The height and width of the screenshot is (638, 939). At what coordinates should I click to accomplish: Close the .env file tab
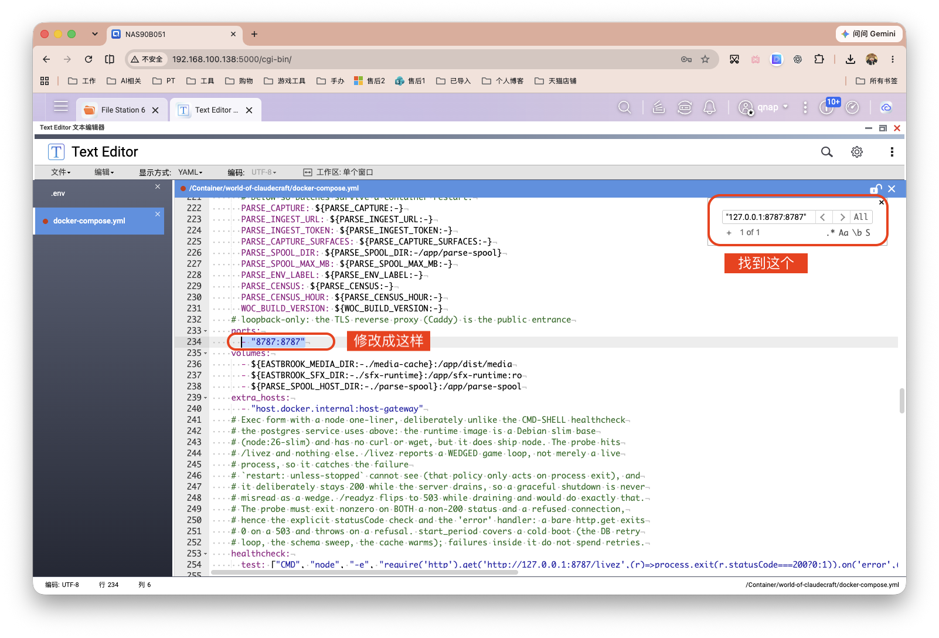click(x=158, y=186)
